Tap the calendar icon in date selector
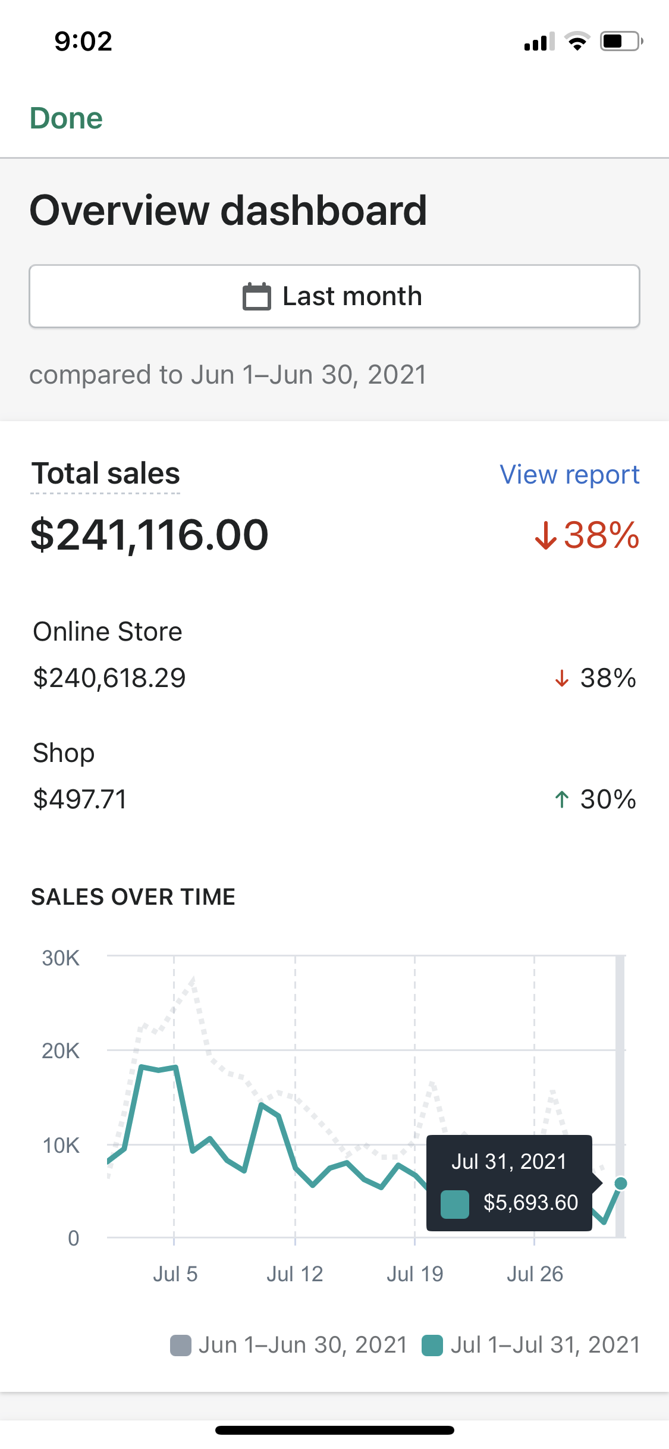669x1449 pixels. click(x=257, y=296)
